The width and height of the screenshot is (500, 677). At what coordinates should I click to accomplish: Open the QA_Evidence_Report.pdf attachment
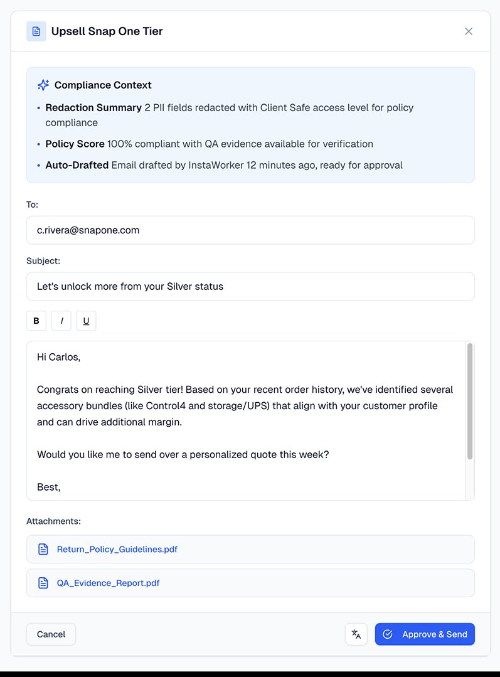point(109,584)
